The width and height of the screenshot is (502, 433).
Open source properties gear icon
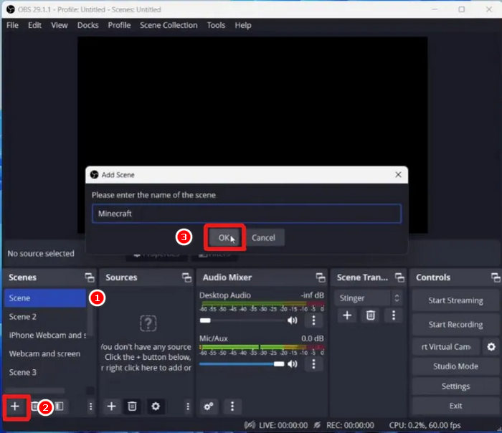point(156,406)
